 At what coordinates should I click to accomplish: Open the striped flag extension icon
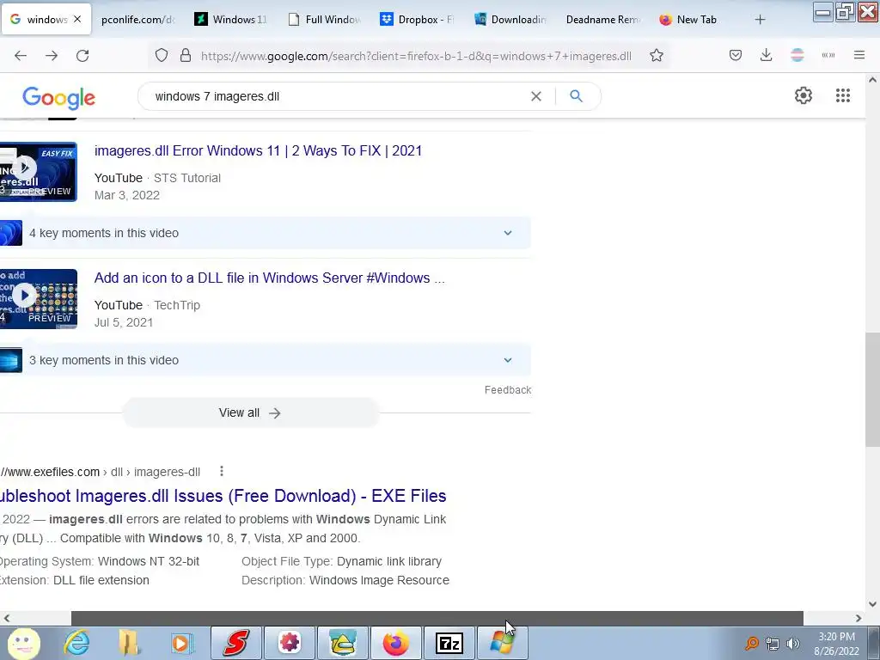(x=797, y=56)
